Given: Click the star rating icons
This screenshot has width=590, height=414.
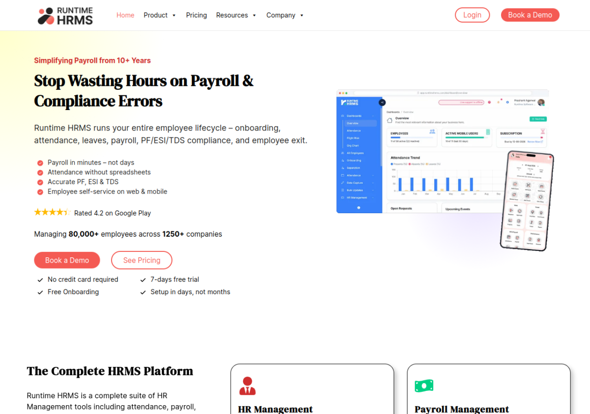Looking at the screenshot, I should (x=52, y=212).
